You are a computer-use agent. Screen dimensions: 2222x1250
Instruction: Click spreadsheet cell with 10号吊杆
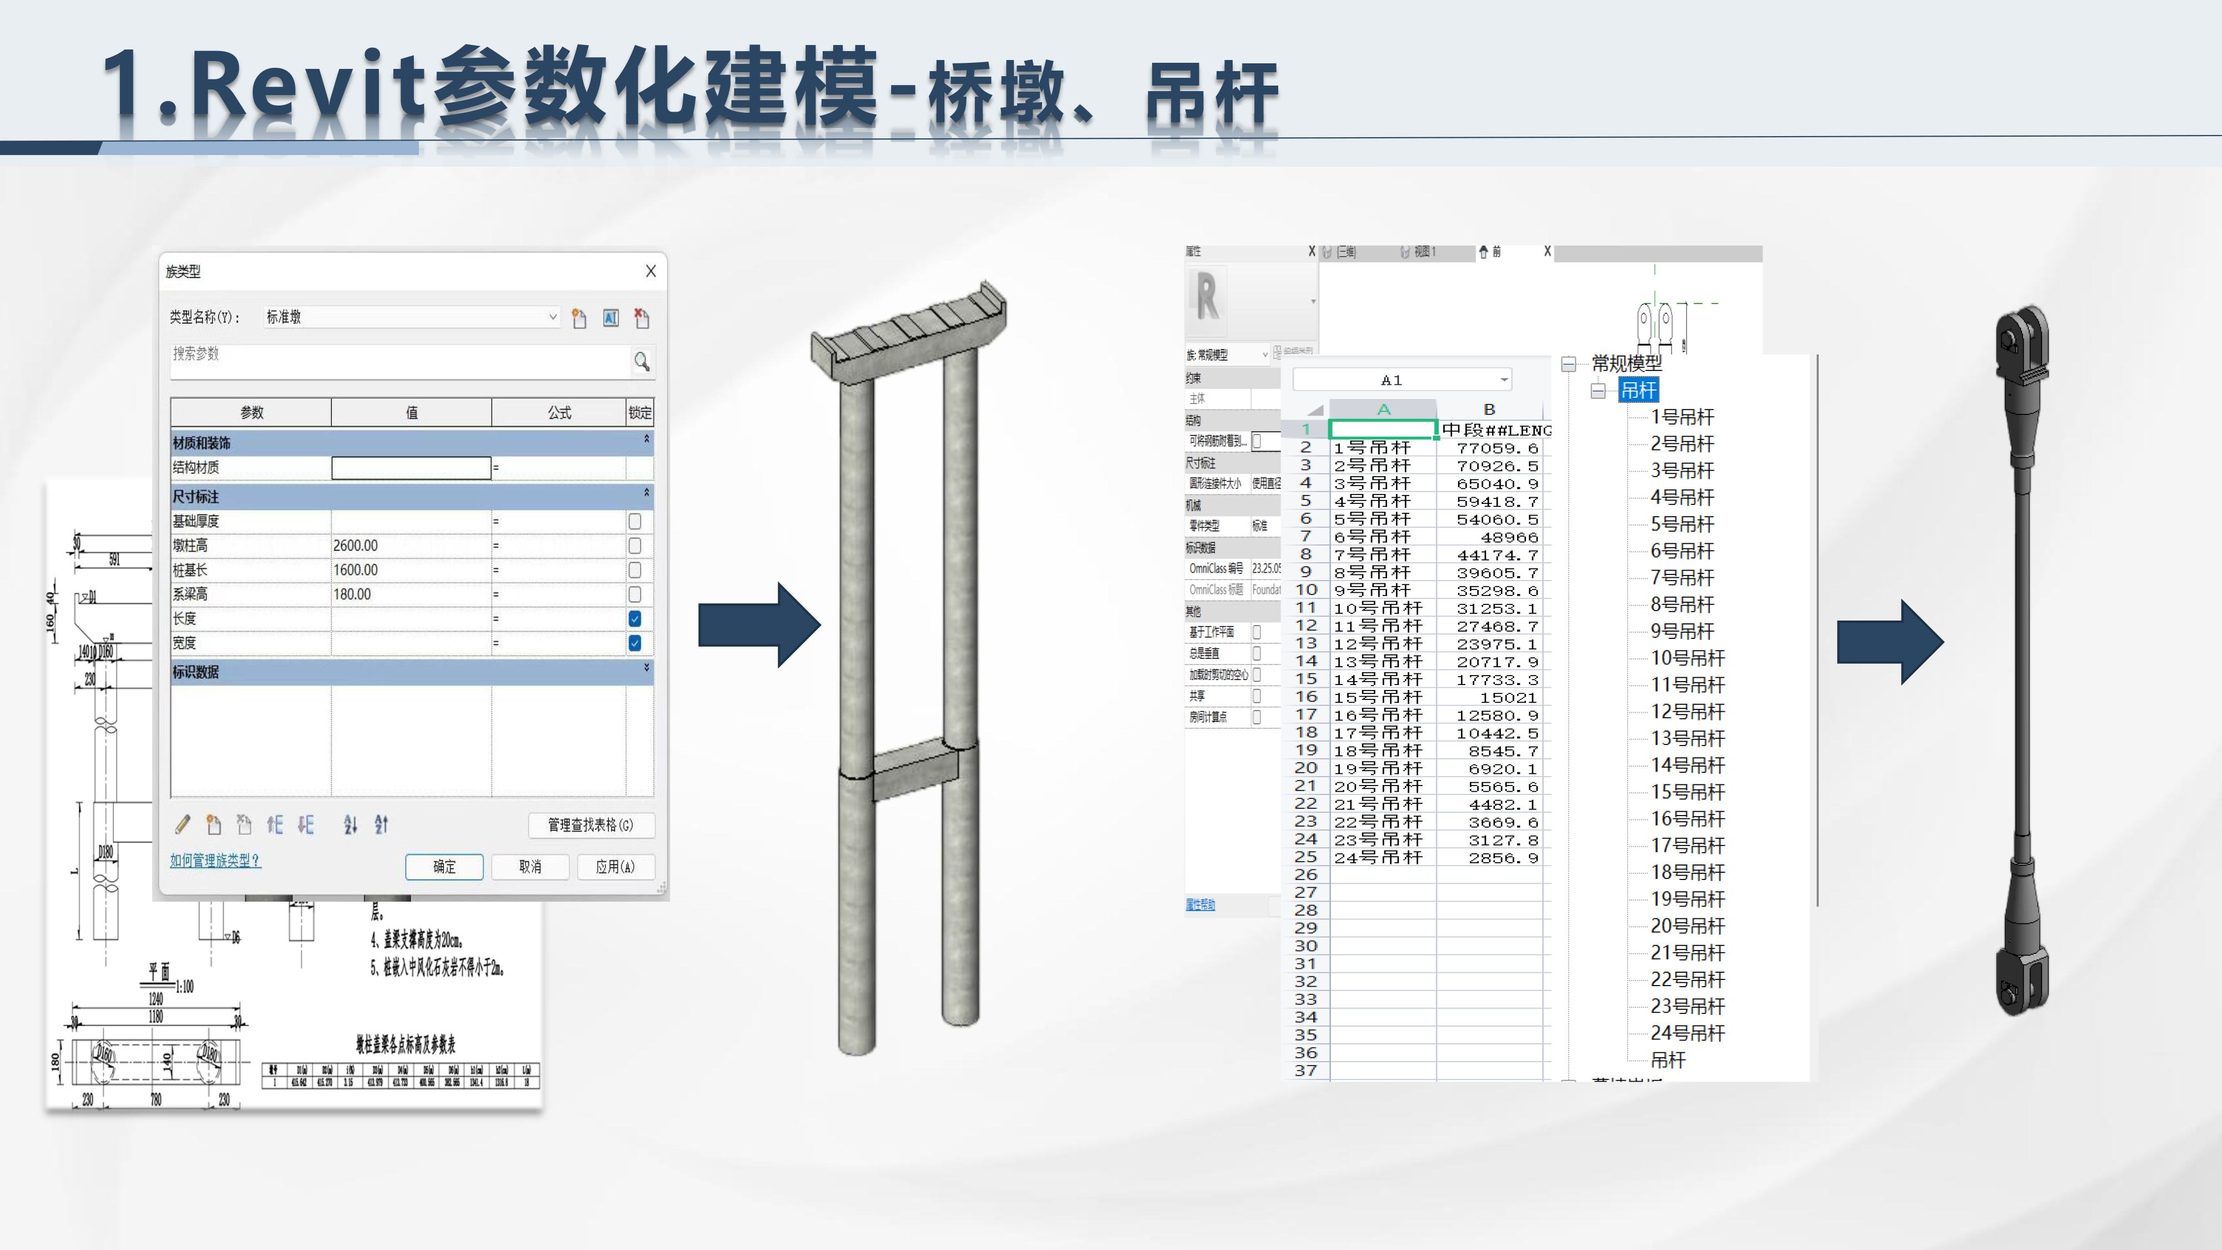point(1383,608)
